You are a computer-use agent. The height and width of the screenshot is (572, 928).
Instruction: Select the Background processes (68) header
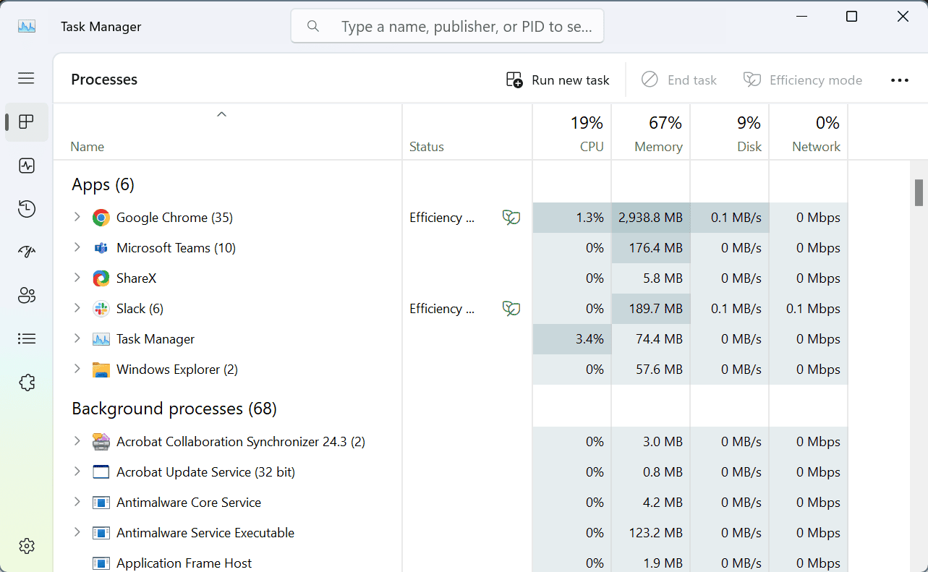[174, 409]
